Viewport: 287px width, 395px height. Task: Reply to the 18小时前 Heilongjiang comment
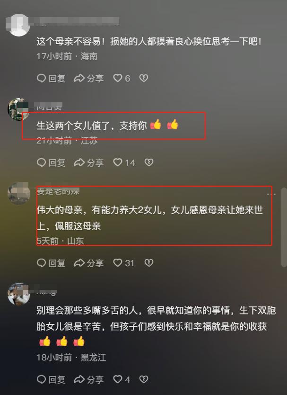click(x=51, y=379)
